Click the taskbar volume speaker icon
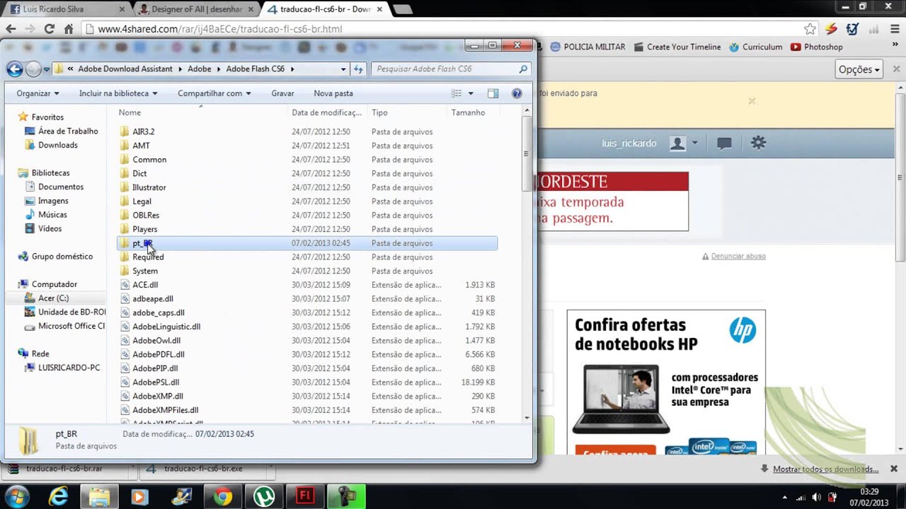The image size is (906, 509). (816, 498)
